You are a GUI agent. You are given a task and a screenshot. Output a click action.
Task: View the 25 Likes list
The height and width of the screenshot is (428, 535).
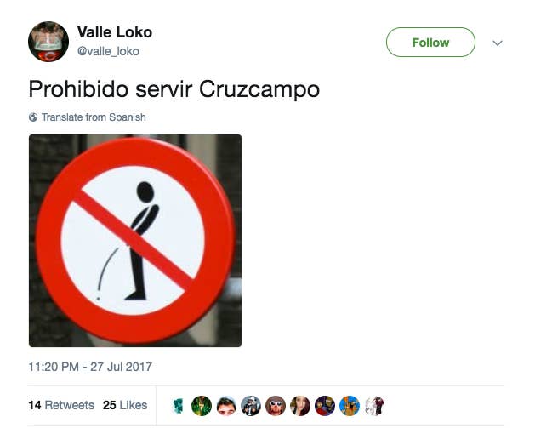(x=125, y=405)
